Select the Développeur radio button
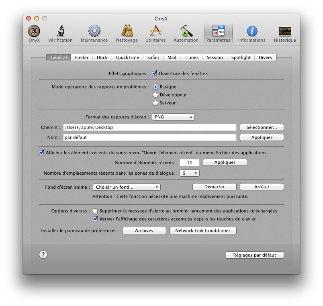This screenshot has width=323, height=306. coord(155,95)
